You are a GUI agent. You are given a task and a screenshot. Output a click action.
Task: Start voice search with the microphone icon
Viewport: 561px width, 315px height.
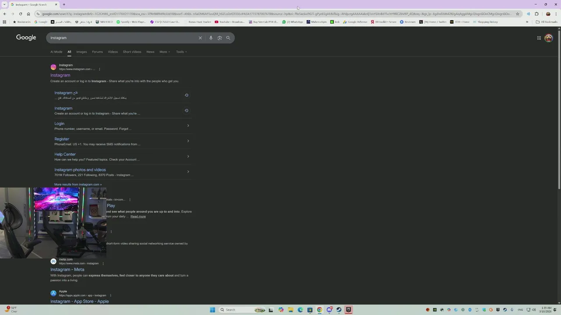click(x=211, y=38)
